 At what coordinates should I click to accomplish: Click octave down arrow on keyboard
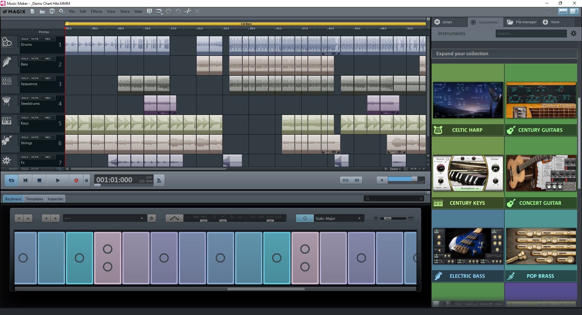pos(19,218)
